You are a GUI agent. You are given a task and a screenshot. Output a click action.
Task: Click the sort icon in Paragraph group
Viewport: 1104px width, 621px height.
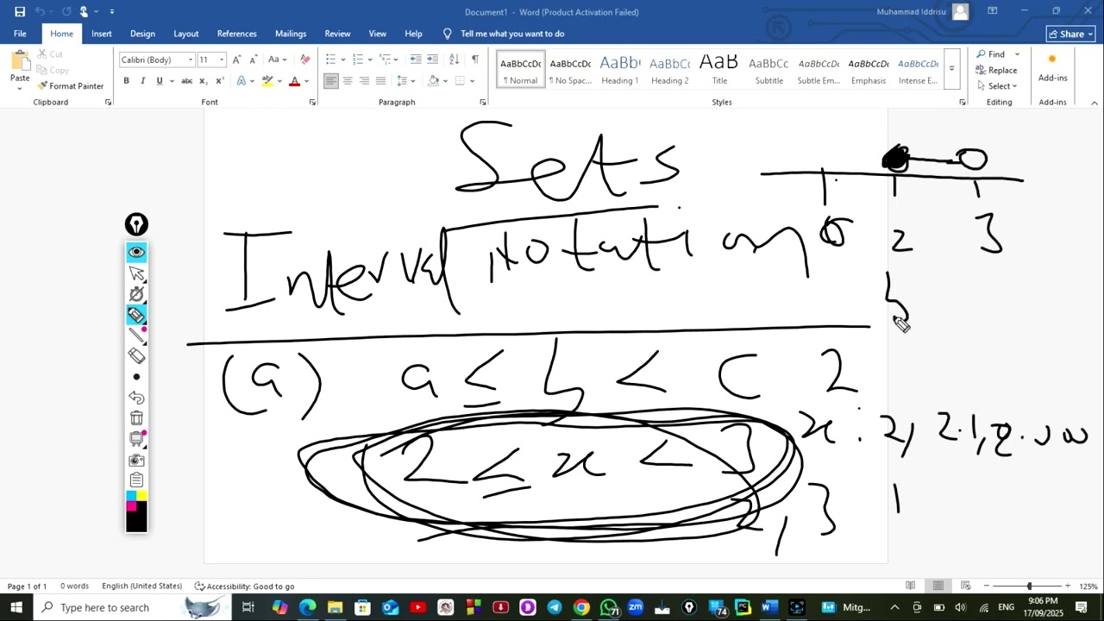click(x=454, y=60)
